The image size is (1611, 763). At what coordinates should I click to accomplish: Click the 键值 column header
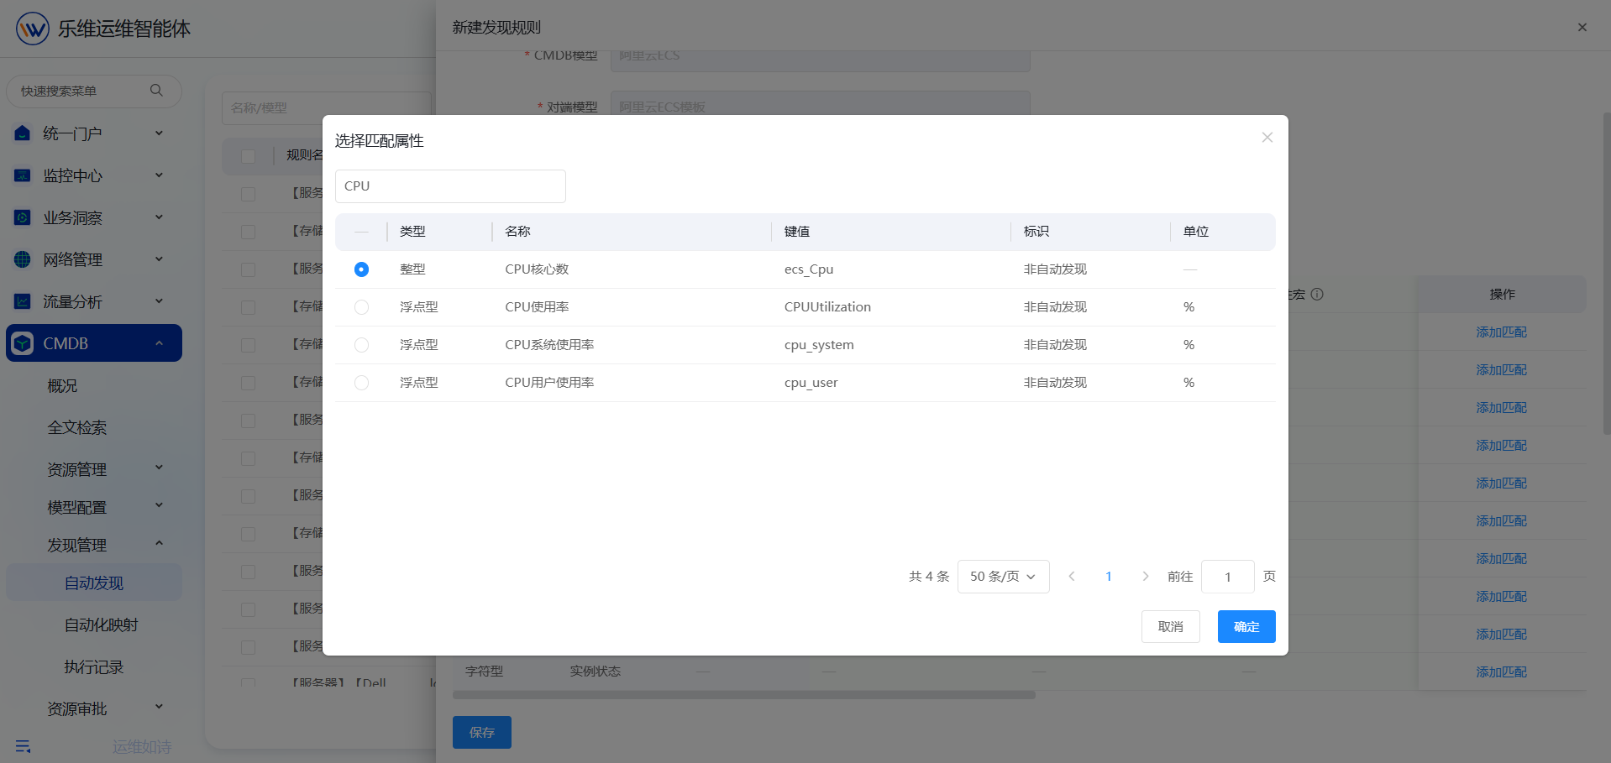click(797, 232)
